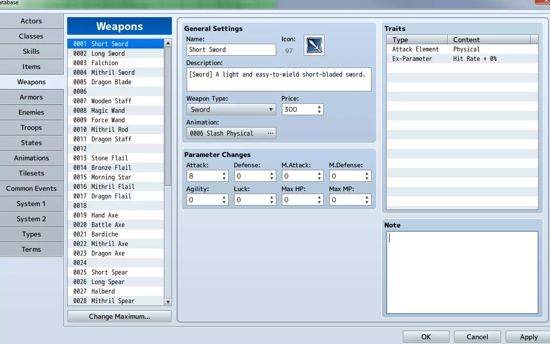Screen dimensions: 550x344
Task: Open the Items tab
Action: pos(31,67)
